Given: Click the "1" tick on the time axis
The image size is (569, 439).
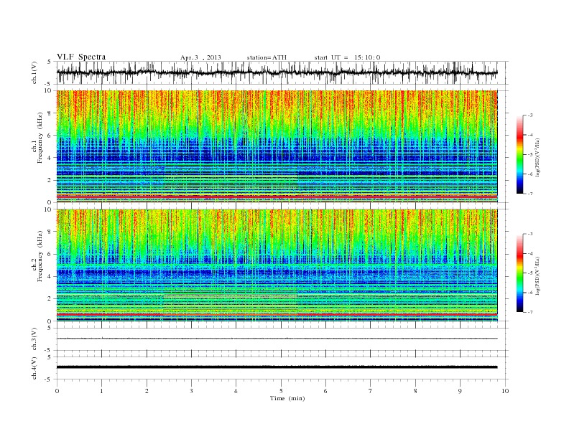Looking at the screenshot, I should [x=102, y=391].
